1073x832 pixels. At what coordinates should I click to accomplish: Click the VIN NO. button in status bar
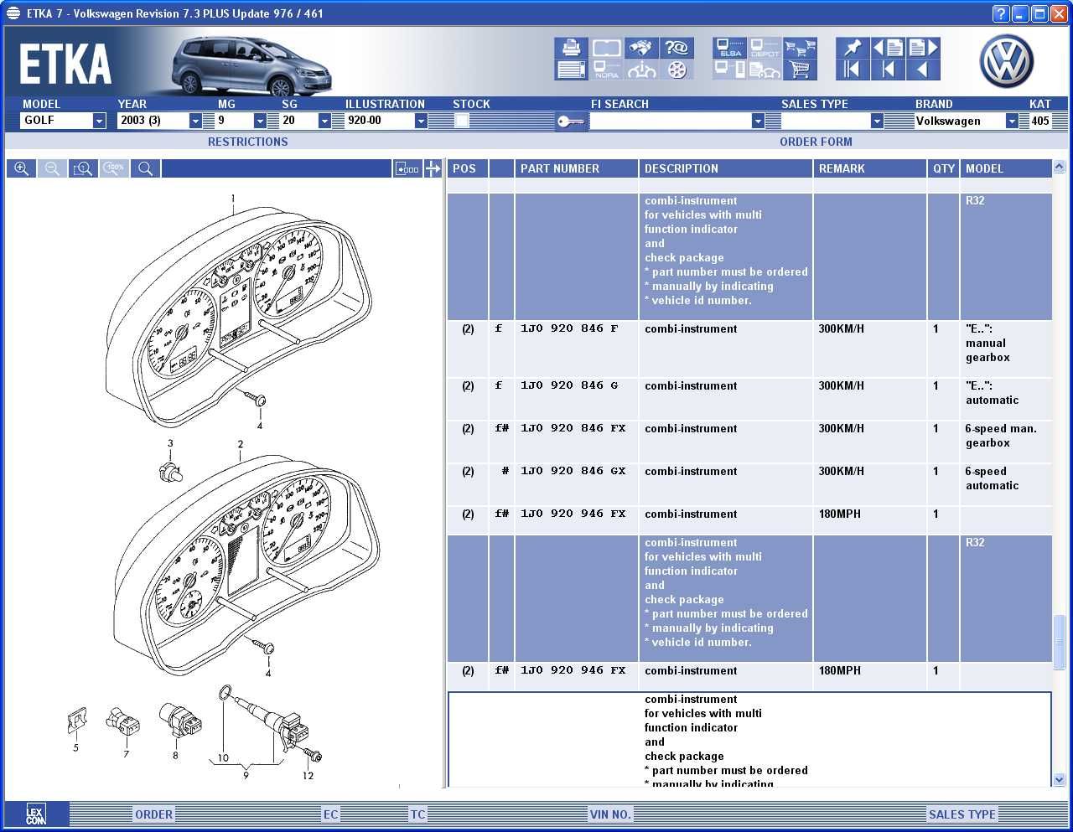609,814
